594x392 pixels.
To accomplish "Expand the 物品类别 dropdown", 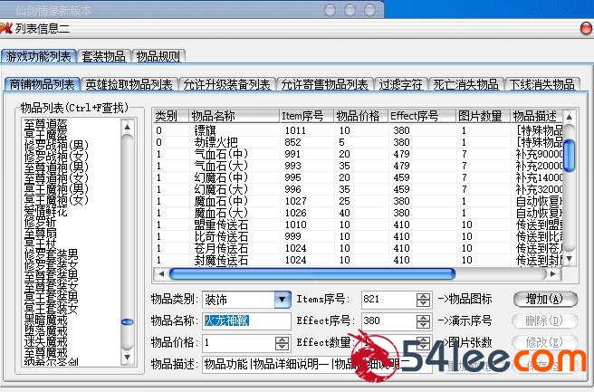I will (x=283, y=300).
